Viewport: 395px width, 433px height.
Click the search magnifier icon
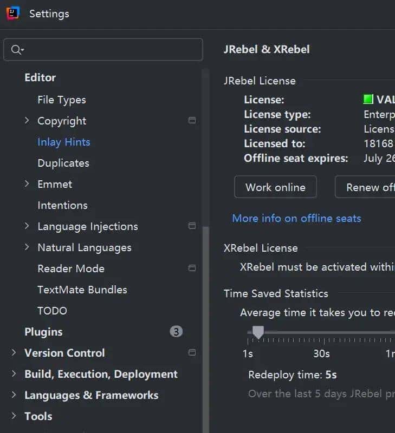pyautogui.click(x=16, y=50)
